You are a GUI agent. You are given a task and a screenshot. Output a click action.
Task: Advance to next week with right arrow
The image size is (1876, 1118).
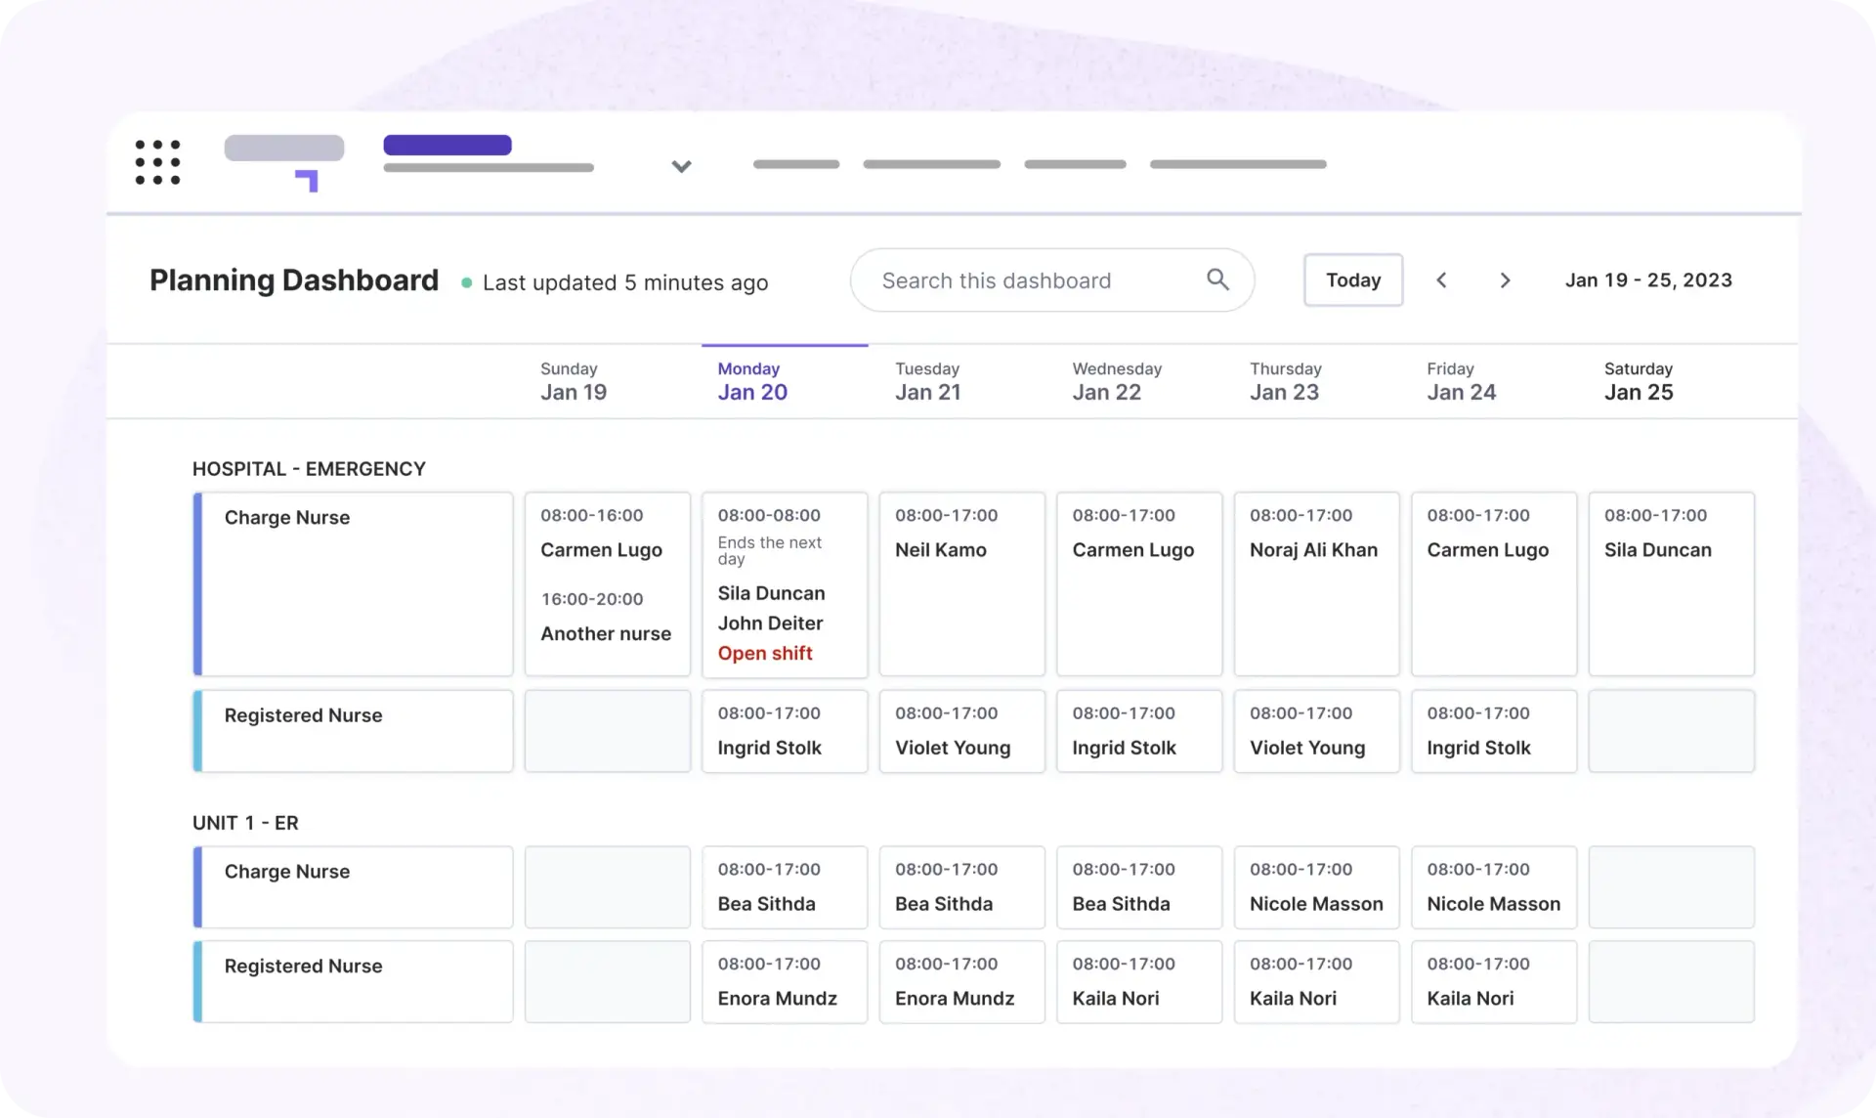[x=1505, y=280]
